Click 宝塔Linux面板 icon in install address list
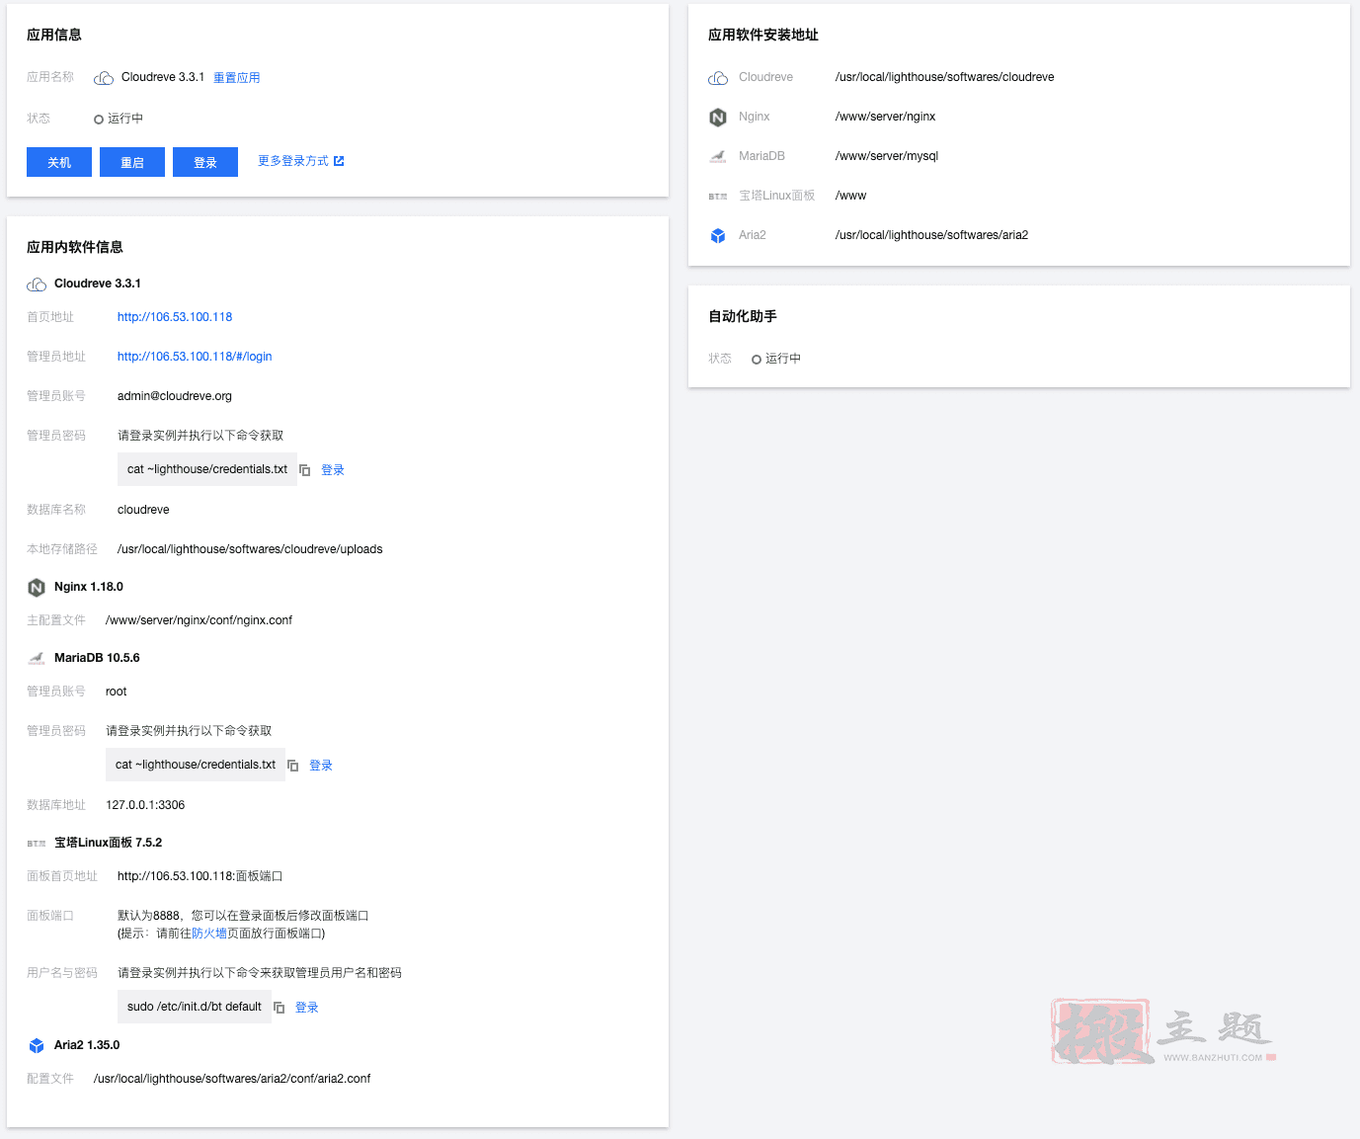Screen dimensions: 1360x1139 pyautogui.click(x=718, y=197)
